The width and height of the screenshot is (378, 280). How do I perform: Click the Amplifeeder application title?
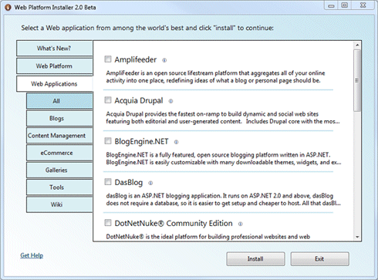click(x=136, y=59)
